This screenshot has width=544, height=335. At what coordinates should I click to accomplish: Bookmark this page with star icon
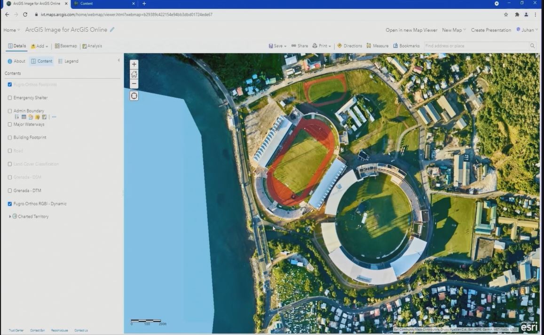pos(506,15)
